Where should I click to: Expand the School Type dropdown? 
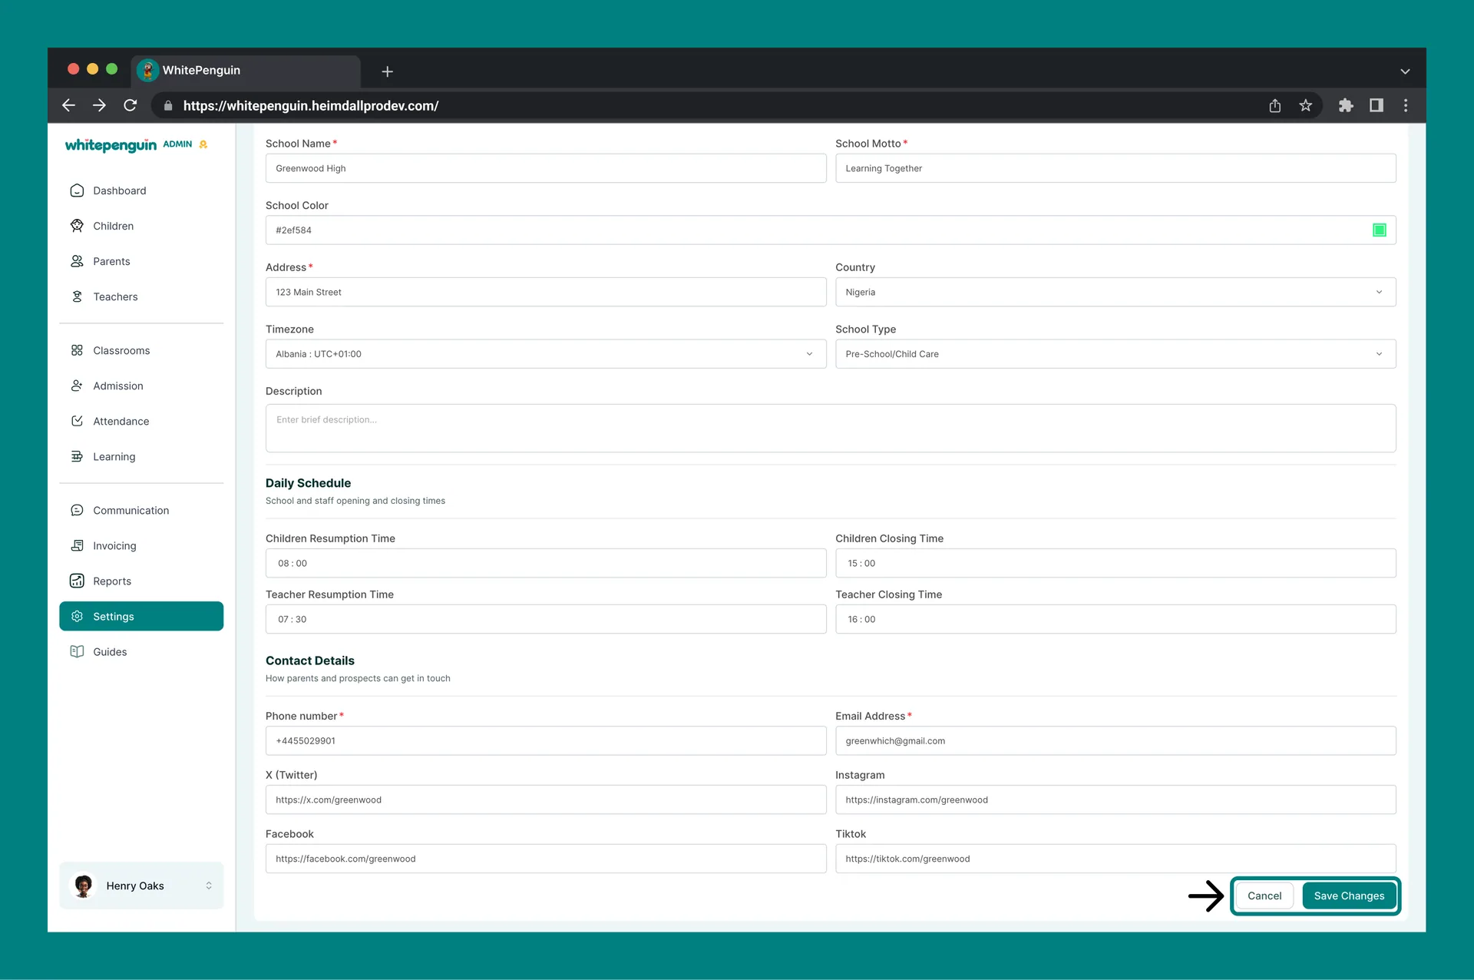point(1115,354)
